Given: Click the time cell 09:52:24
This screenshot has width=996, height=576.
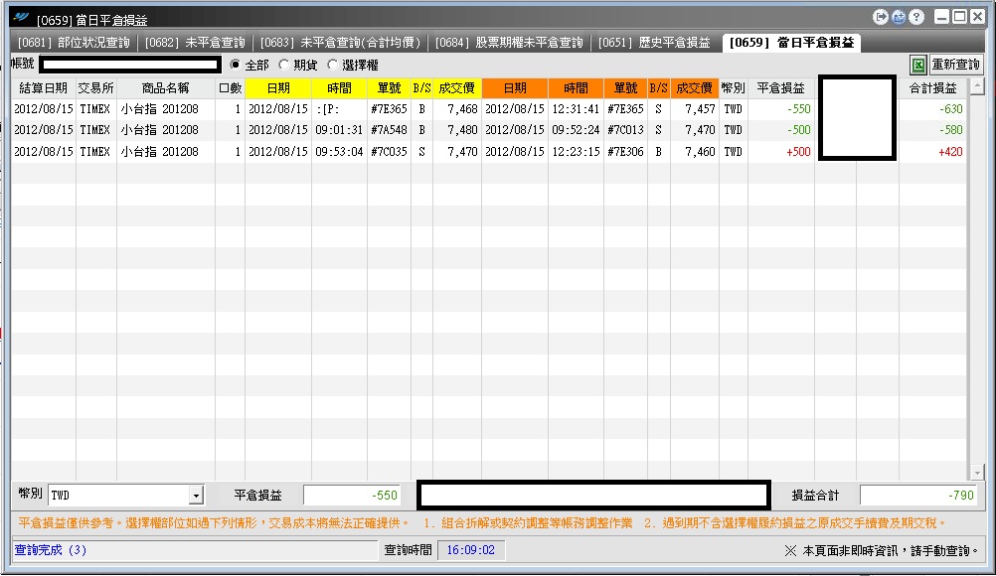Looking at the screenshot, I should pos(576,130).
